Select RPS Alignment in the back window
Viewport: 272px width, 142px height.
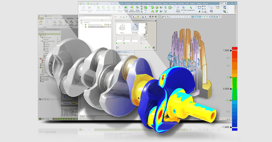coord(66,23)
